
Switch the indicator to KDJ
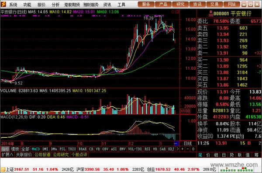[x=171, y=149]
